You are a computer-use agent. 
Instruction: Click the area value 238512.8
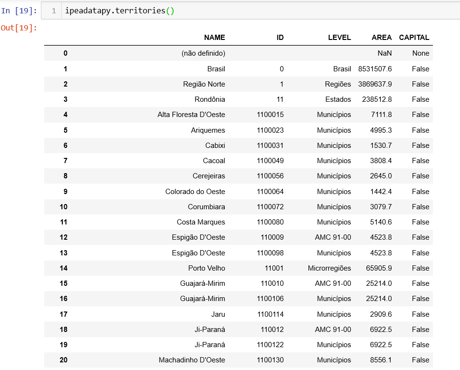click(x=377, y=99)
